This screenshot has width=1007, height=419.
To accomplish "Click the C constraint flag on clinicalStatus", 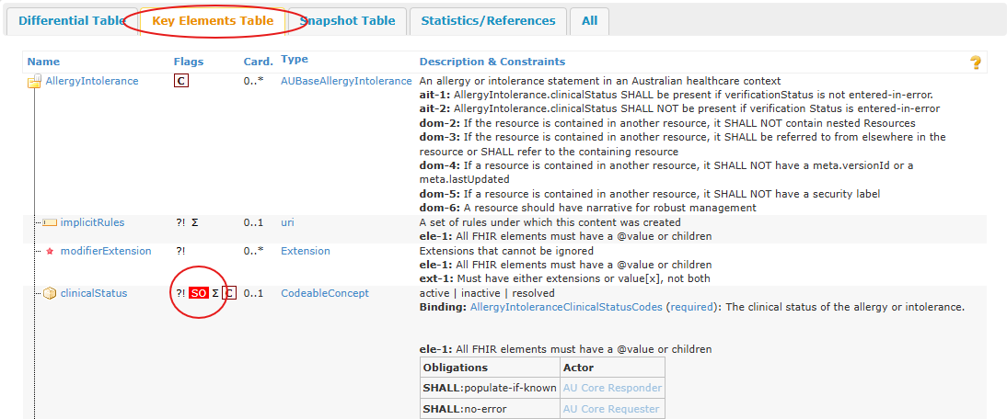I will pyautogui.click(x=229, y=294).
